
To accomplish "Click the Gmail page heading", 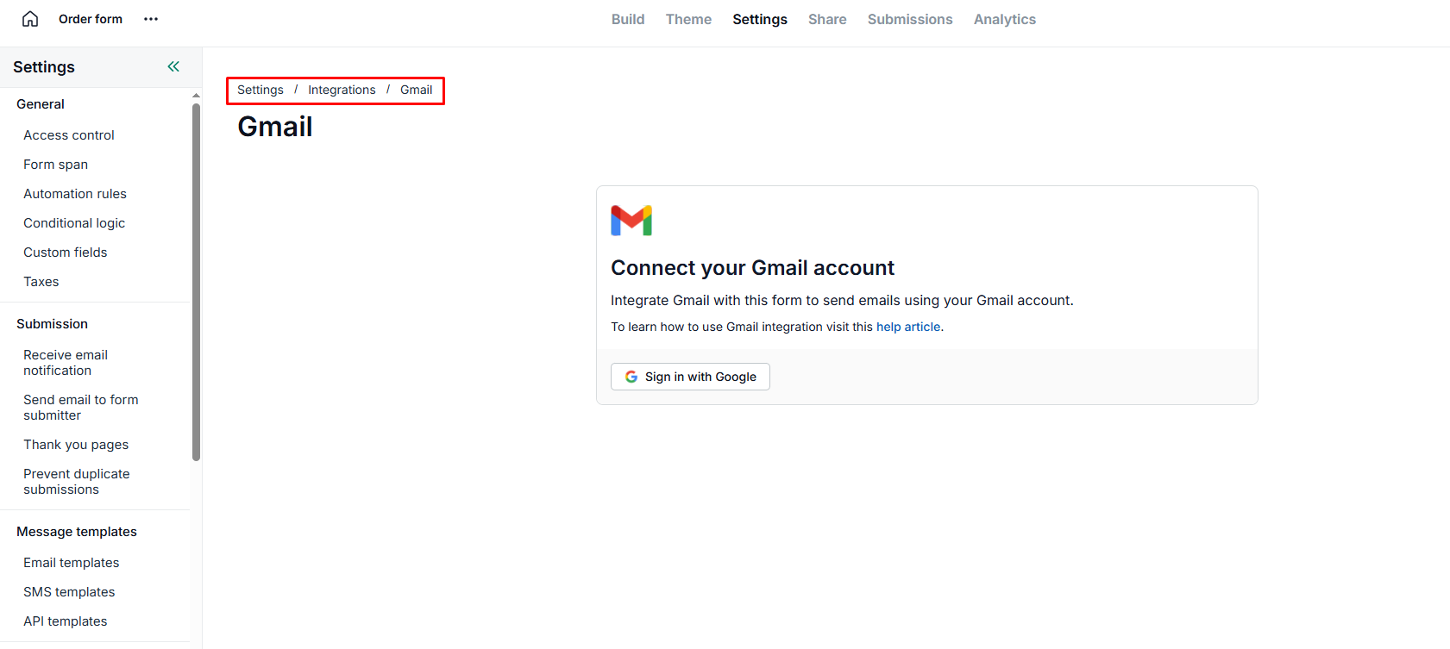I will pyautogui.click(x=275, y=127).
